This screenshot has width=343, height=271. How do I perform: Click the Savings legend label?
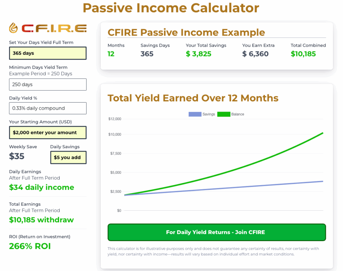click(x=209, y=114)
